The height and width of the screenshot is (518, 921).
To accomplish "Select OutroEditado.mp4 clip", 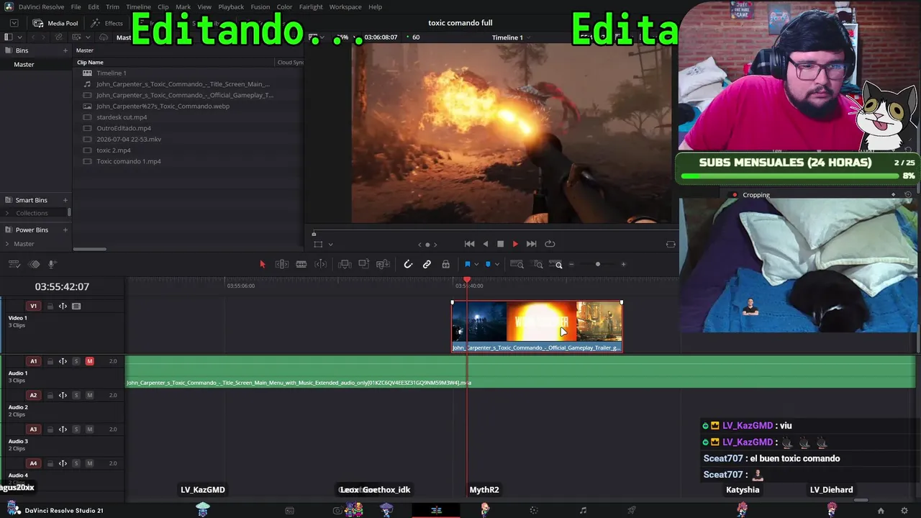I will pos(124,128).
